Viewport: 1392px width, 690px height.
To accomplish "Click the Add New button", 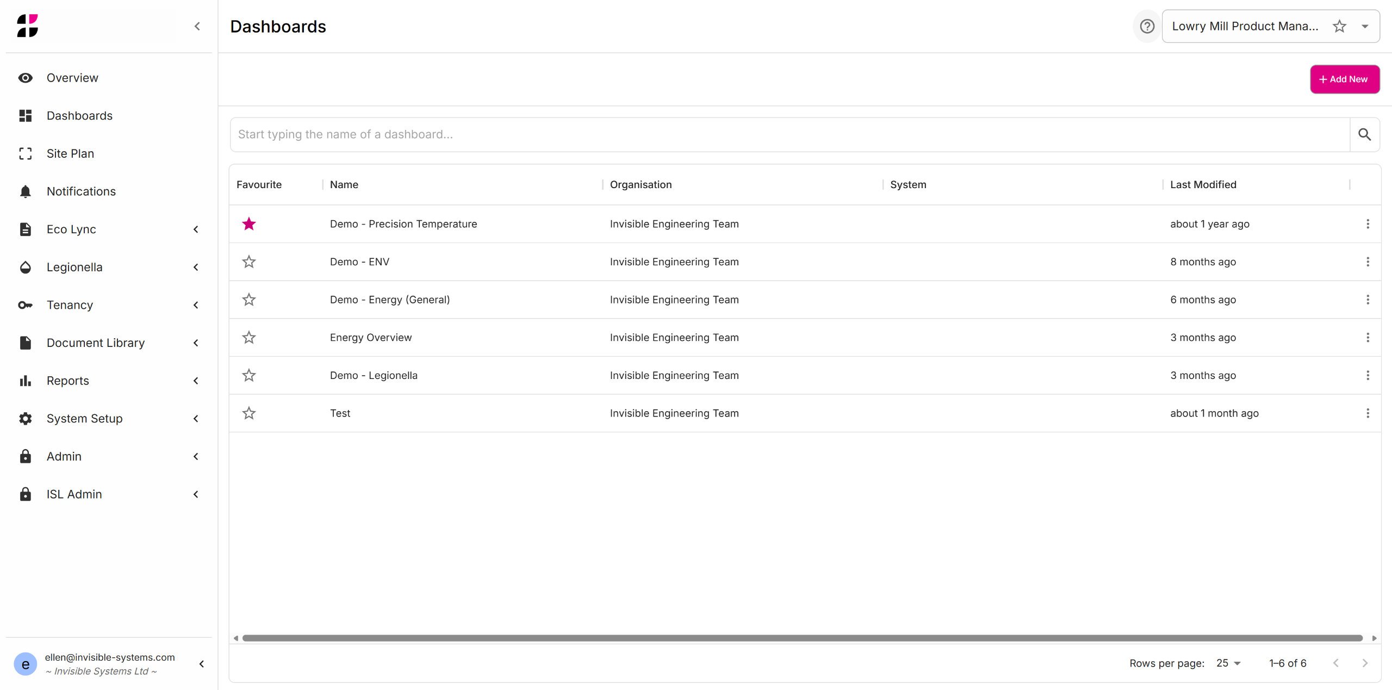I will click(x=1344, y=79).
